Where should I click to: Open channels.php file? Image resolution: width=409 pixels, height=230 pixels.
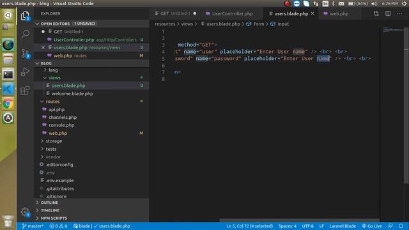click(91, 118)
